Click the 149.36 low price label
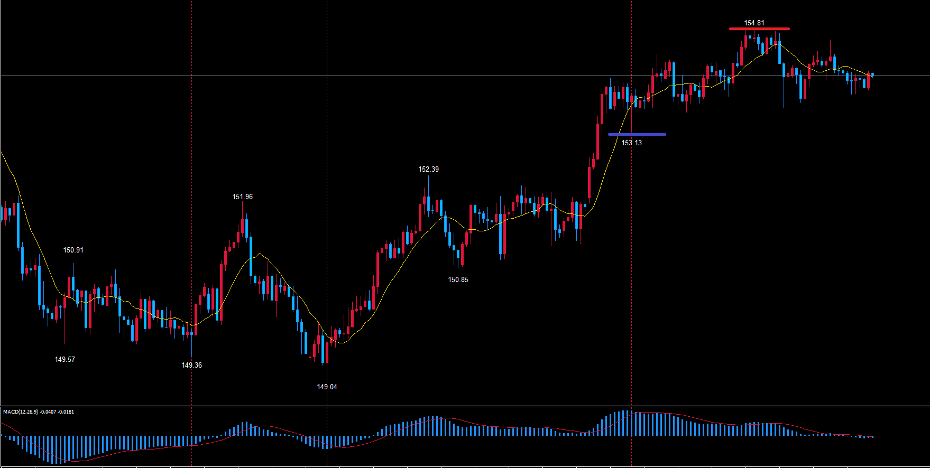930x468 pixels. coord(191,365)
